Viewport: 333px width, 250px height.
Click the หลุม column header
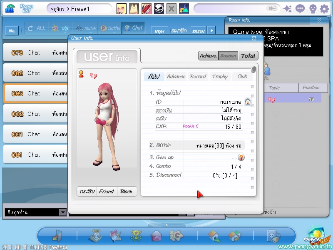[159, 31]
